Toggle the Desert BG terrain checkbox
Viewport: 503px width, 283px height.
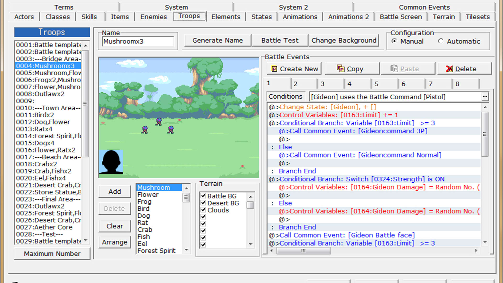(203, 203)
